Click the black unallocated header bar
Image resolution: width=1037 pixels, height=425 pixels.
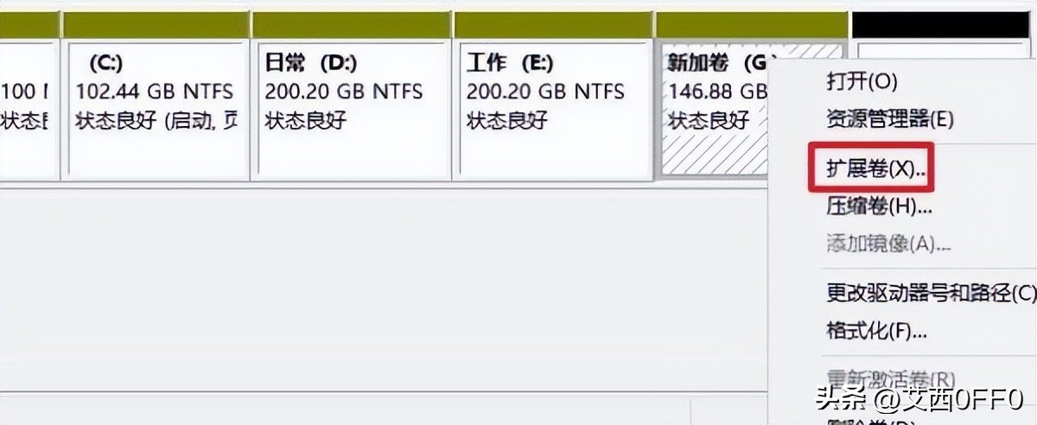pyautogui.click(x=944, y=24)
